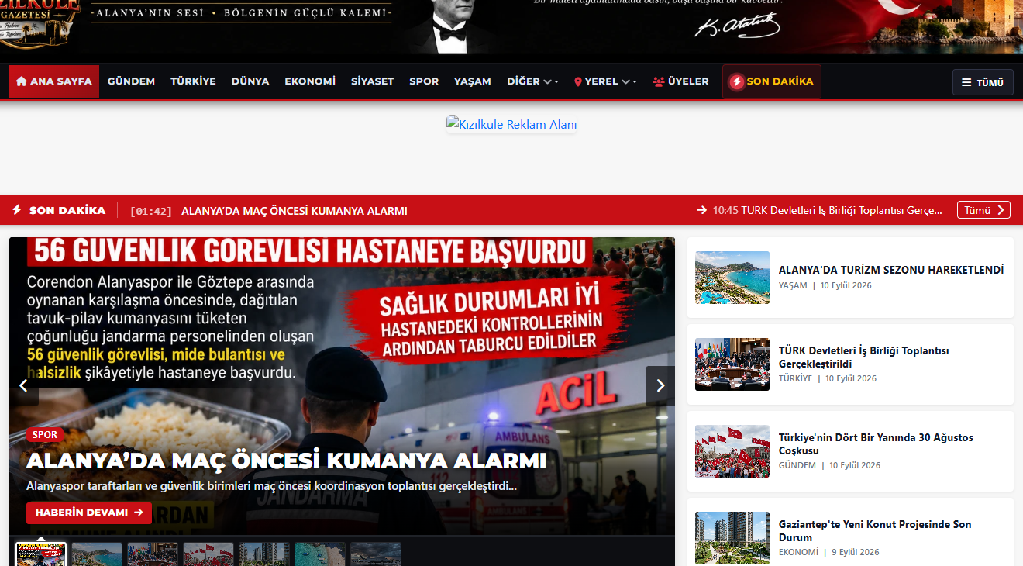
Task: Select the Turkish flags crowd slider thumbnail
Action: (x=208, y=554)
